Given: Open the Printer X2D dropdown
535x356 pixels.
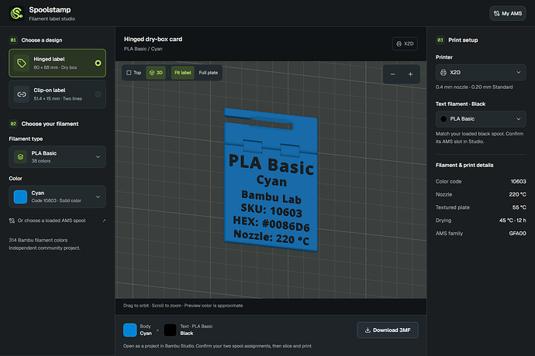Looking at the screenshot, I should pos(481,72).
